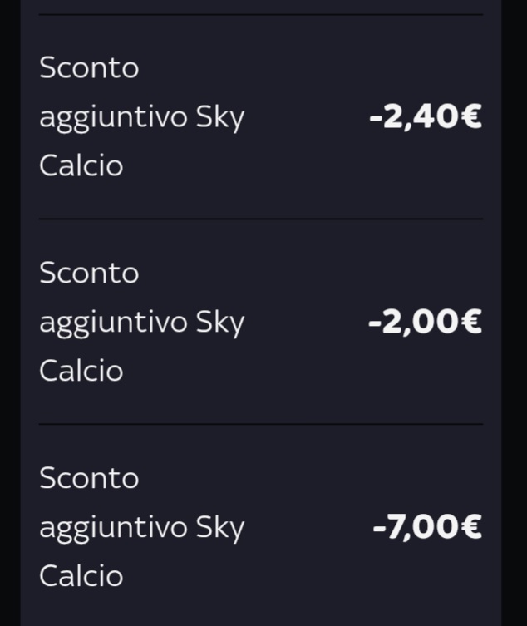Screen dimensions: 527x626
Task: Click the word Calcio in the -7,00€ row
Action: pos(81,575)
